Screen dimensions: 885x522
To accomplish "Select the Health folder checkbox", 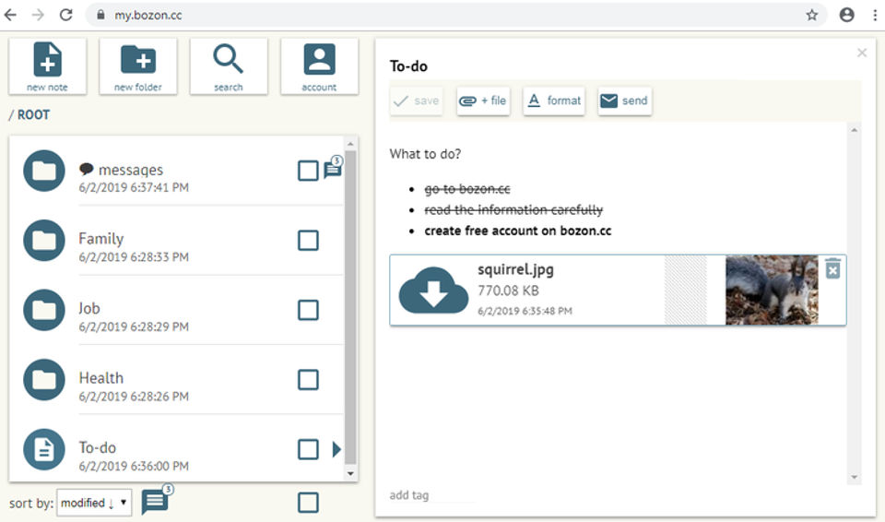I will (308, 379).
